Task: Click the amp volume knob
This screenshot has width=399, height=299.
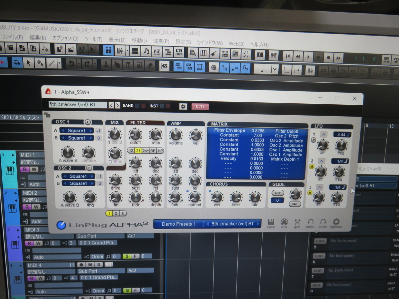Action: point(176,135)
